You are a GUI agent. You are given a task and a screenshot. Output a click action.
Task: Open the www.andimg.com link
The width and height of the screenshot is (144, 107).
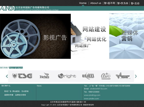click(92, 95)
